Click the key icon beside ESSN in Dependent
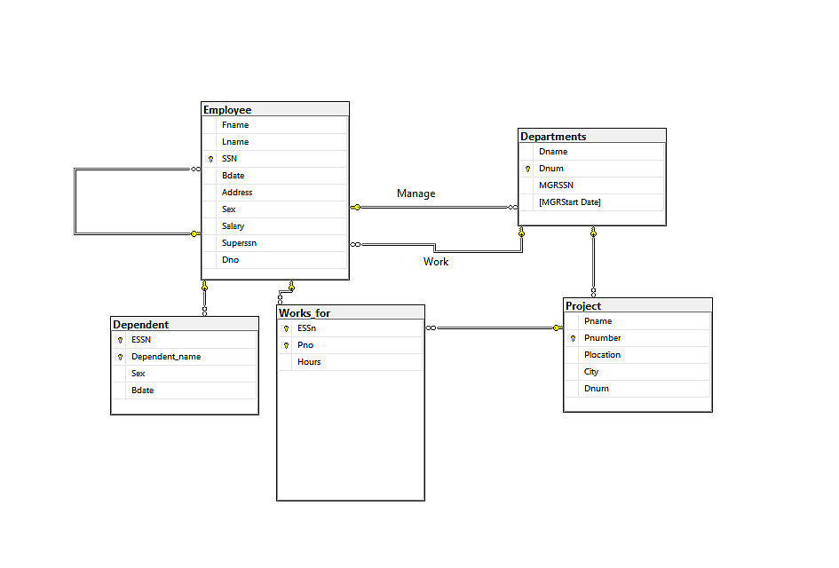 121,340
